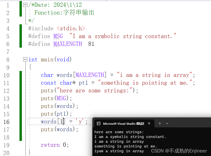Close the Microsoft Visual Studio debug tab
Screen dimensions: 211x156
click(x=149, y=123)
